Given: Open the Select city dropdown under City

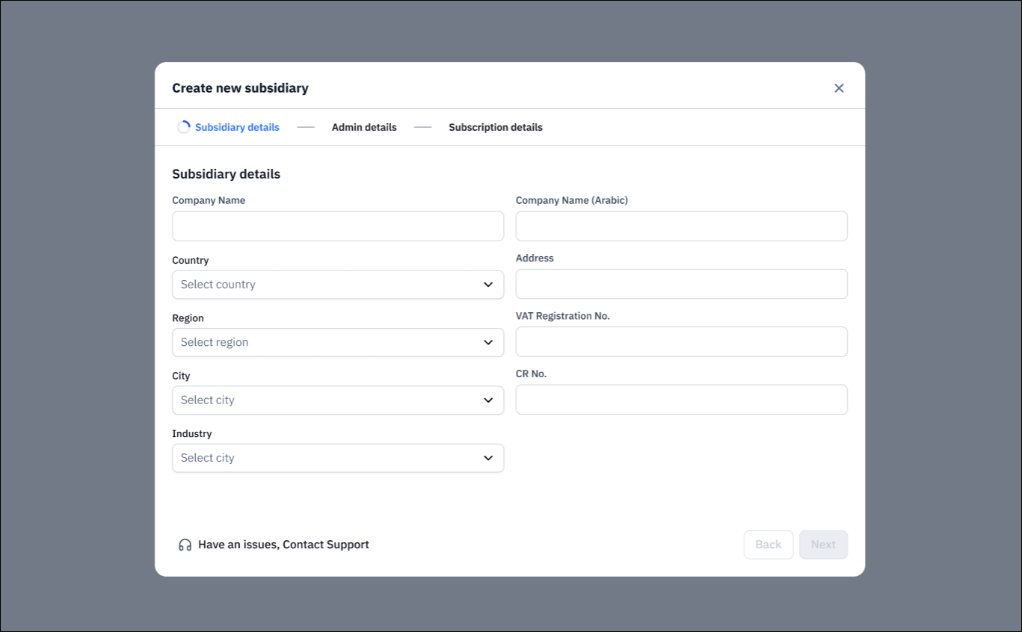Looking at the screenshot, I should point(336,400).
